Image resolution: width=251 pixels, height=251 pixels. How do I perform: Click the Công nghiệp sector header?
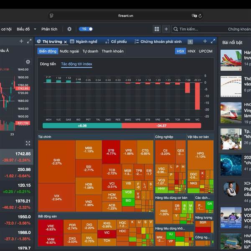[x=164, y=137]
